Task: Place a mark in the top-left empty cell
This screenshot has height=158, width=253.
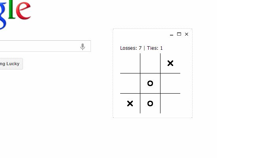Action: [x=130, y=63]
